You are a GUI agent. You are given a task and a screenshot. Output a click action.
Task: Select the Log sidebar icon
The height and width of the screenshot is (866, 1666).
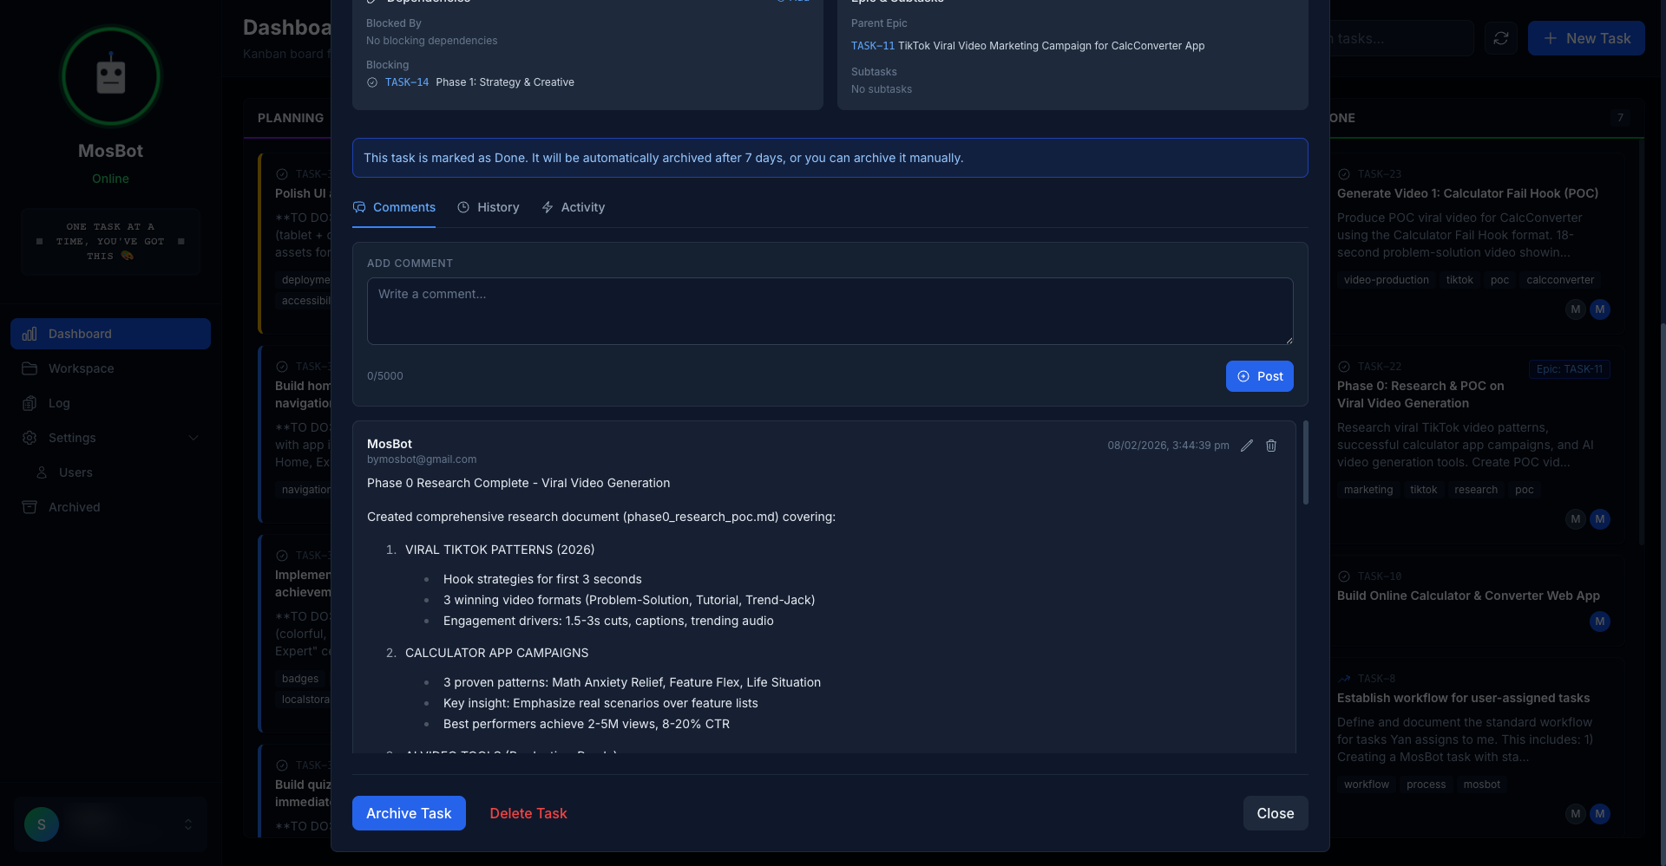pos(30,403)
